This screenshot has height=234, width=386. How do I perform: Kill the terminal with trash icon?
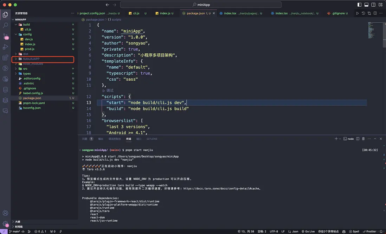[x=363, y=139]
